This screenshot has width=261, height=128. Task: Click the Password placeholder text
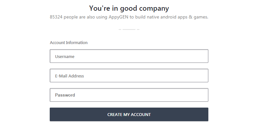click(x=65, y=95)
